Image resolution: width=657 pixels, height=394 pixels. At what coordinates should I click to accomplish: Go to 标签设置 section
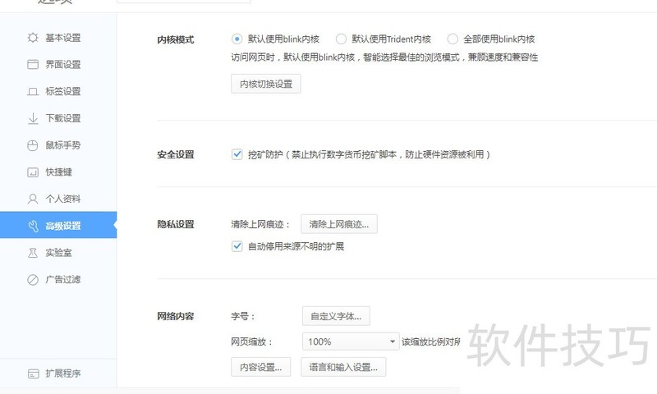click(x=63, y=91)
